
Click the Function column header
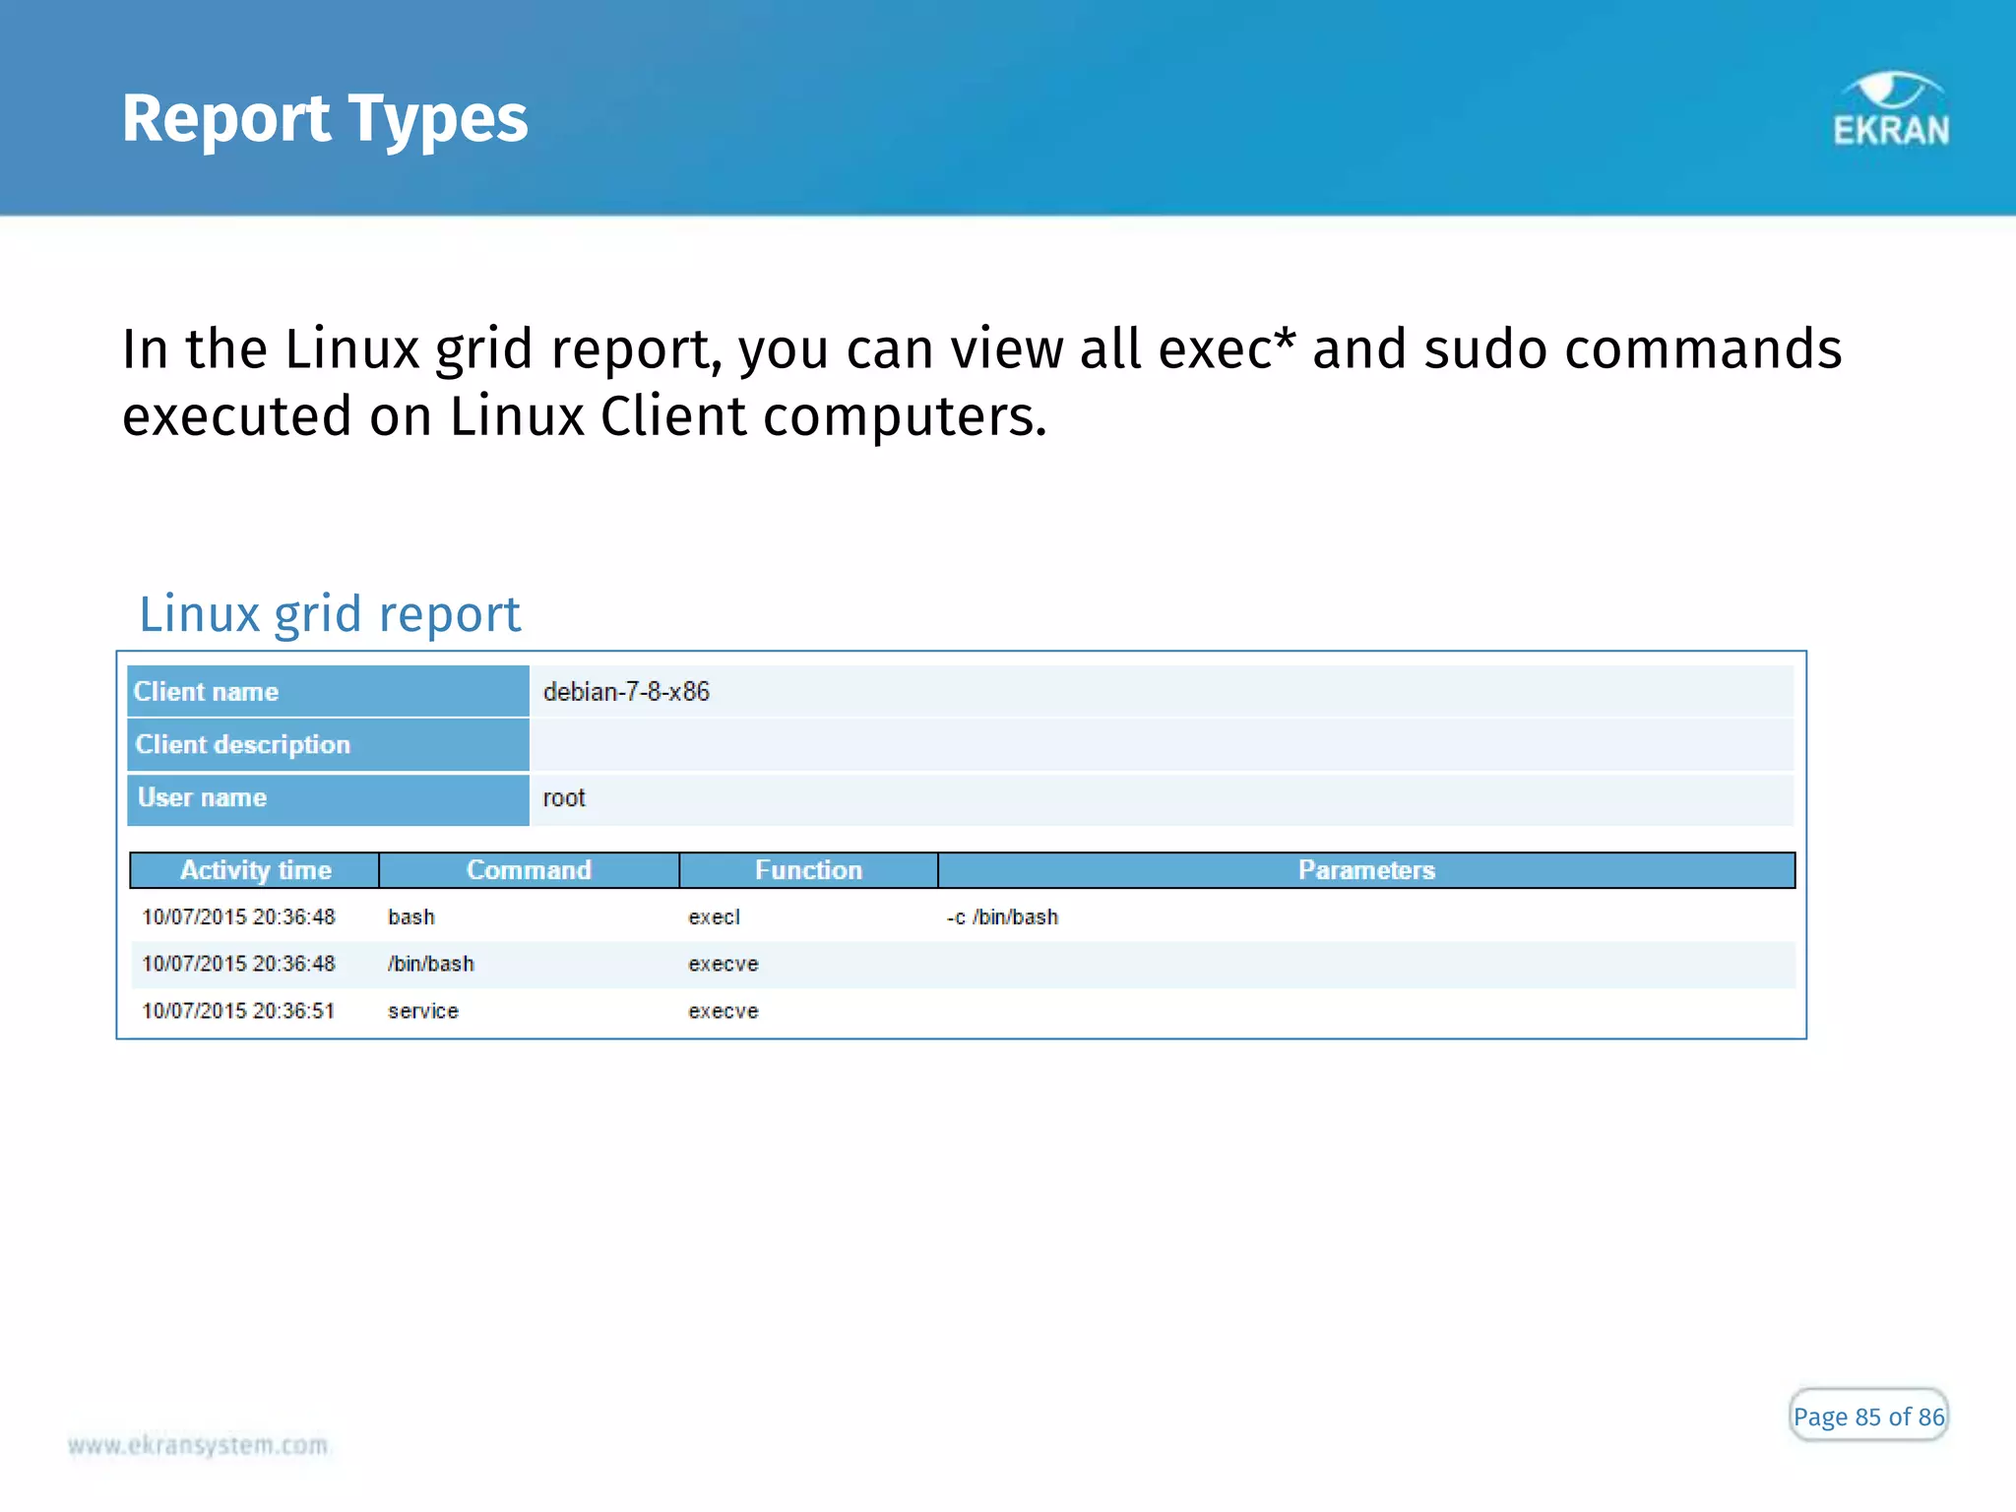coord(808,870)
